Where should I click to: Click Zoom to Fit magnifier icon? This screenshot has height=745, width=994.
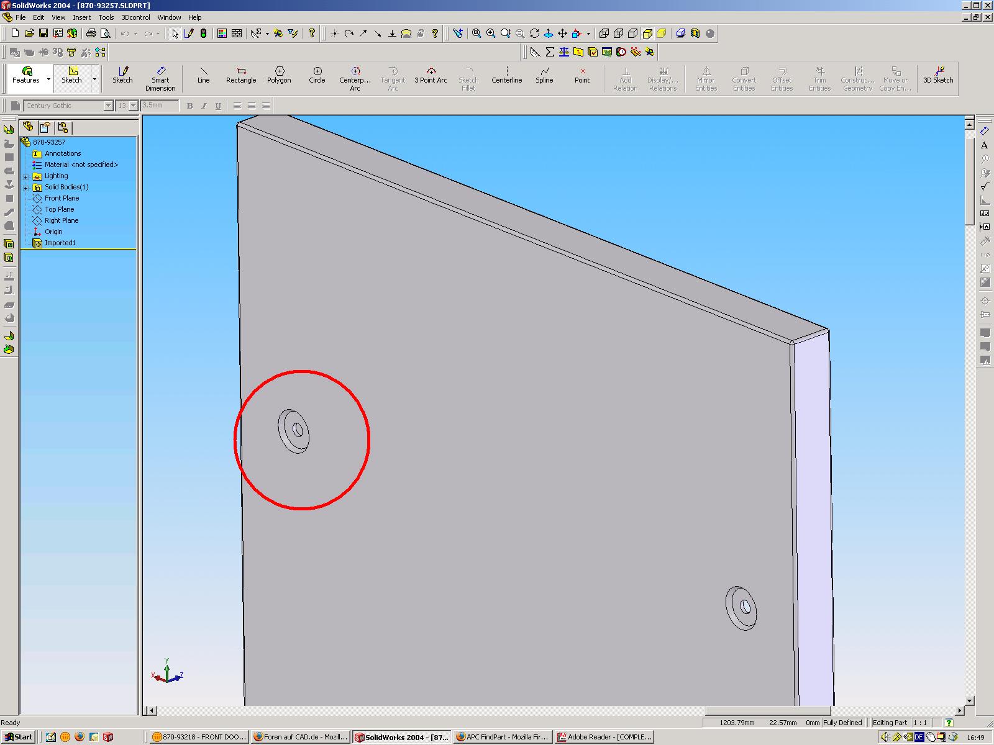point(476,34)
